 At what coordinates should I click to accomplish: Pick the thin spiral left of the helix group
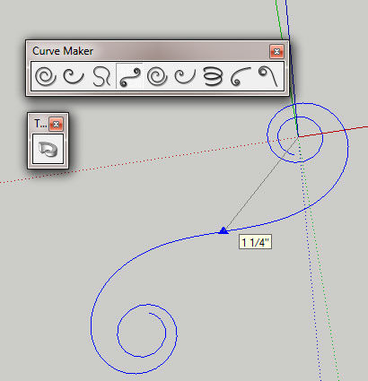157,76
